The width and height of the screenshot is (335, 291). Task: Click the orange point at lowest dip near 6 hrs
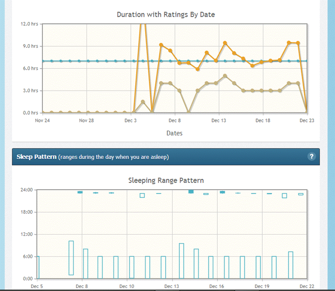tap(198, 69)
